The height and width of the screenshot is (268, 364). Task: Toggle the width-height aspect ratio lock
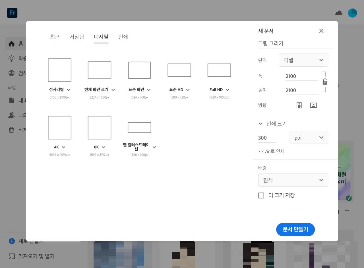pyautogui.click(x=325, y=82)
